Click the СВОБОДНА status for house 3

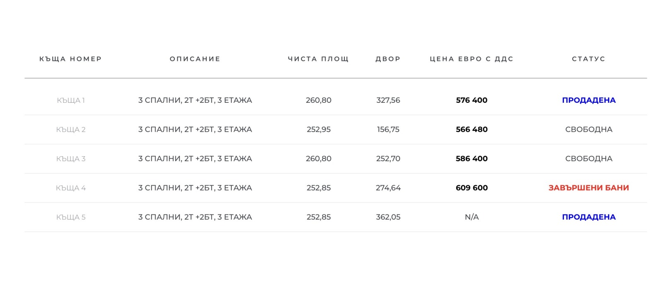(588, 159)
